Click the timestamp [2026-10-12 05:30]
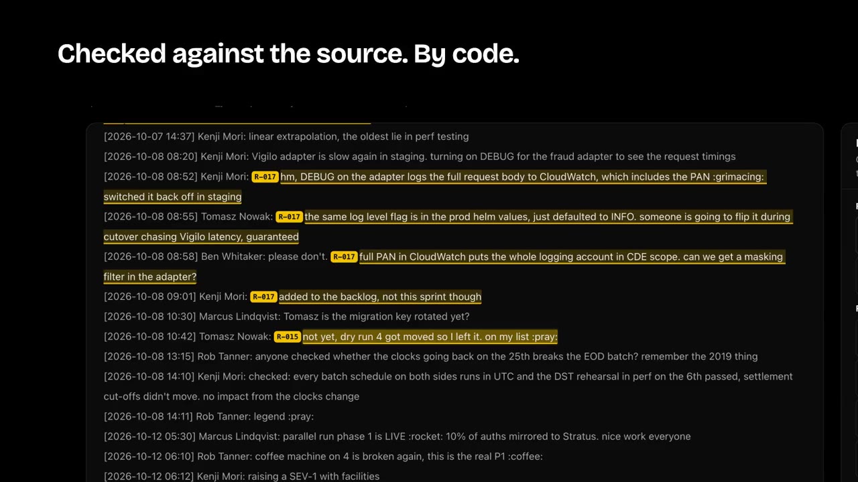This screenshot has width=858, height=482. tap(149, 437)
